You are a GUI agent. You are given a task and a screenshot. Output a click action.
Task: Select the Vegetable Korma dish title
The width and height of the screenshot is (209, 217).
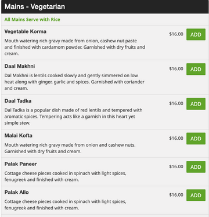(x=26, y=31)
